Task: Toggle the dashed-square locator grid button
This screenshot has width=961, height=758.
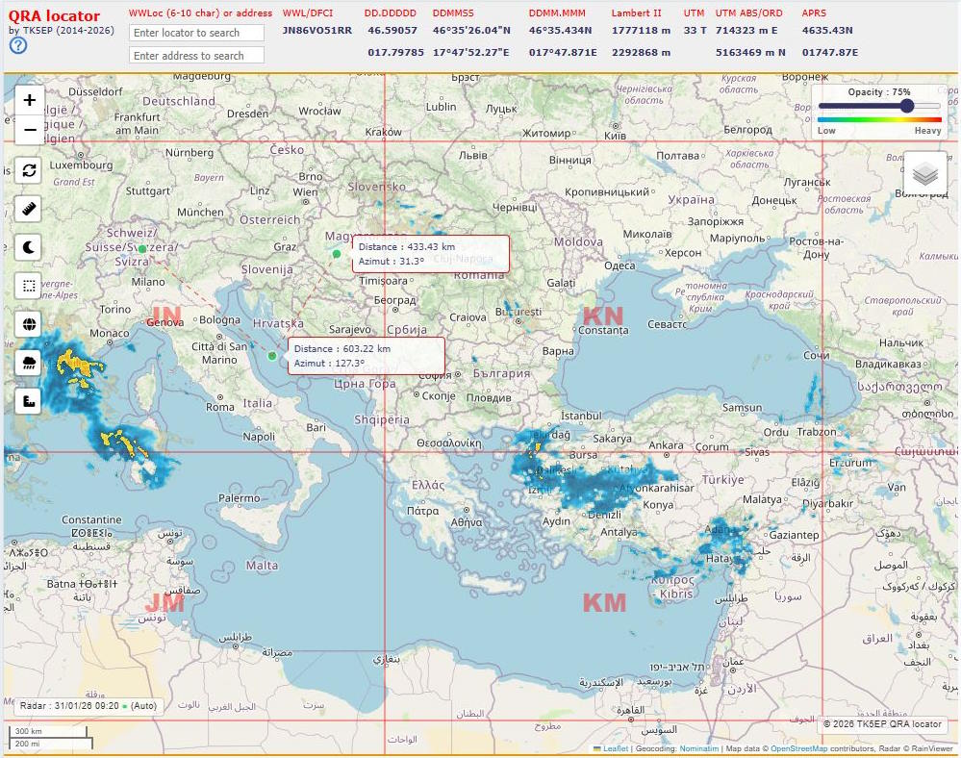Action: (30, 286)
